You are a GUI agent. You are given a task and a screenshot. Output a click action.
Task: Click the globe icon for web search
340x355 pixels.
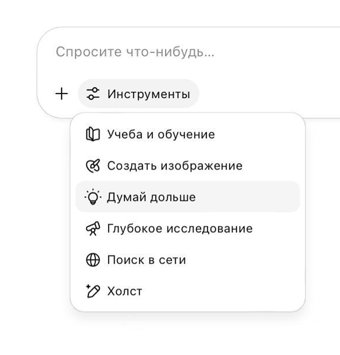93,259
